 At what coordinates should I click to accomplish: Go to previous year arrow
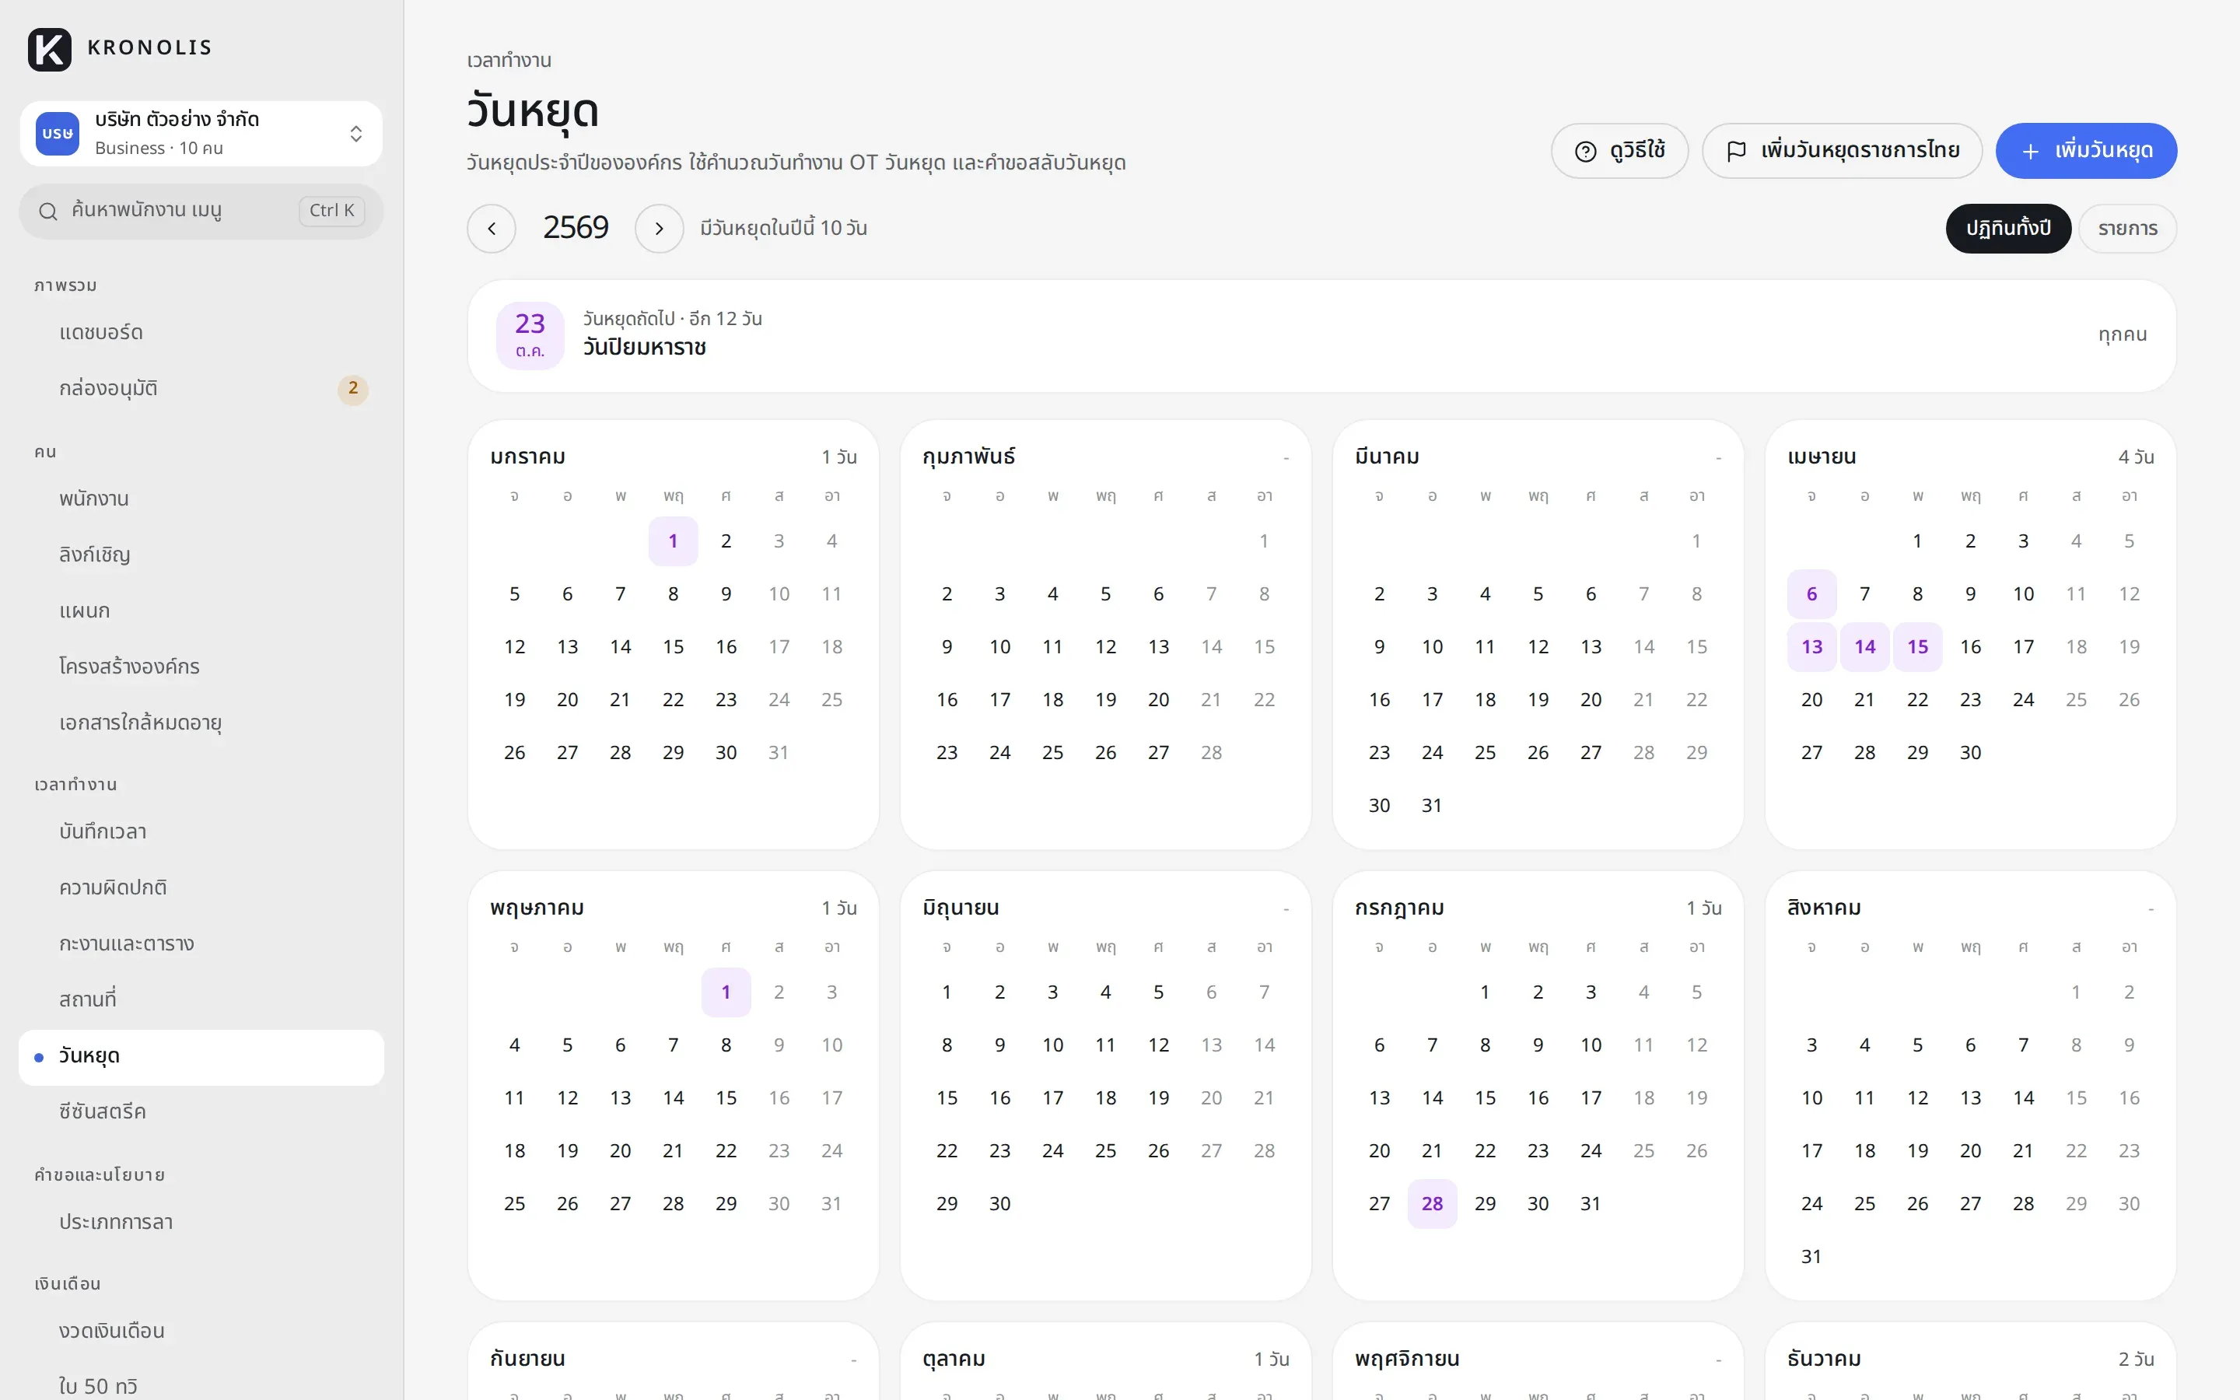coord(492,229)
